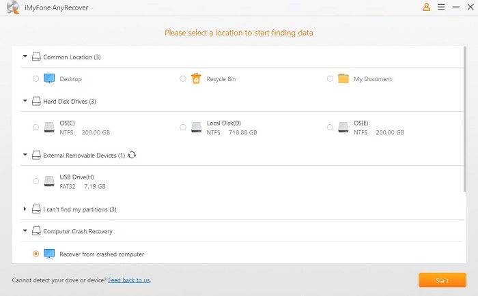478x296 pixels.
Task: Click the FAT32 file system text
Action: 68,186
